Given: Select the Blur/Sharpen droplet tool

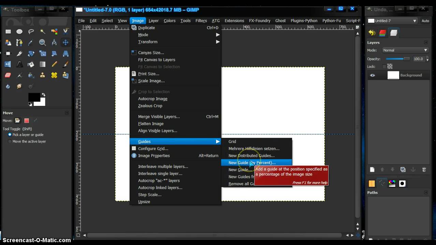Looking at the screenshot, I should (8, 86).
